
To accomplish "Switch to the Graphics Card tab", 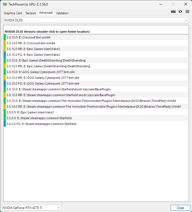I will [13, 13].
